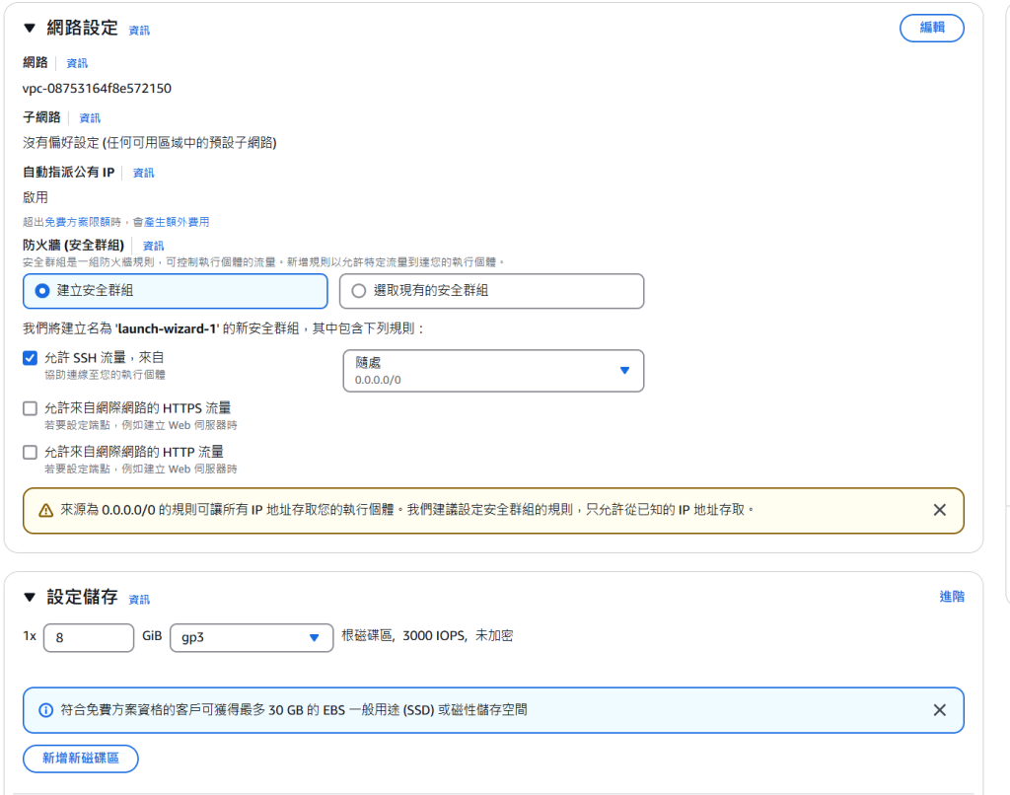The width and height of the screenshot is (1010, 795).
Task: Click the yellow warning triangle icon
Action: [45, 511]
